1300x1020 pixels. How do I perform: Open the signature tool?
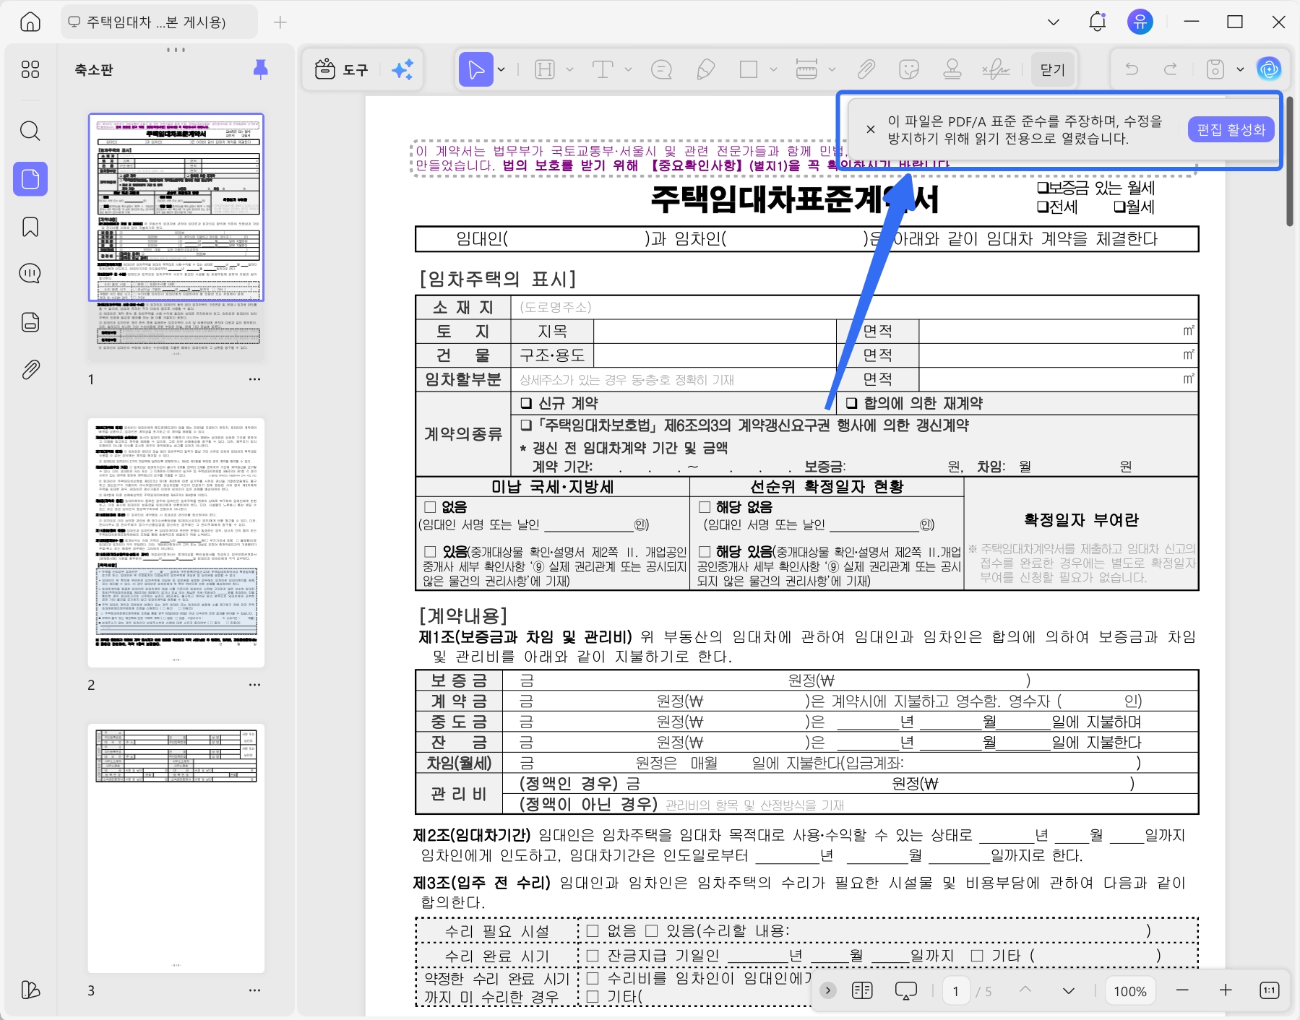(996, 70)
